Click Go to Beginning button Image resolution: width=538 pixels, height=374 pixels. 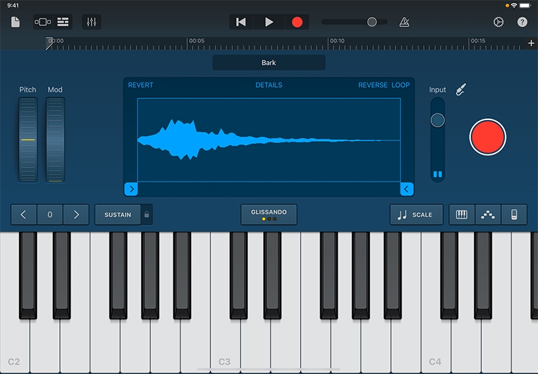[241, 22]
